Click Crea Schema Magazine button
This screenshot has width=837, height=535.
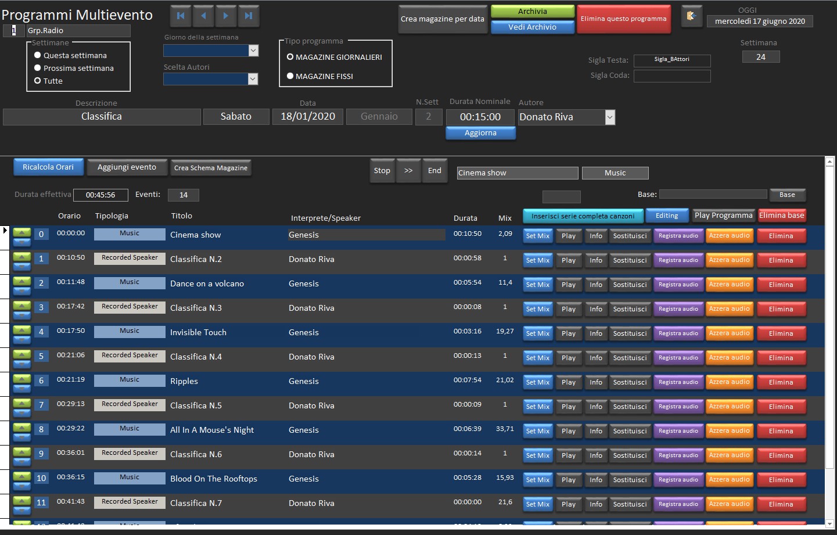click(211, 167)
